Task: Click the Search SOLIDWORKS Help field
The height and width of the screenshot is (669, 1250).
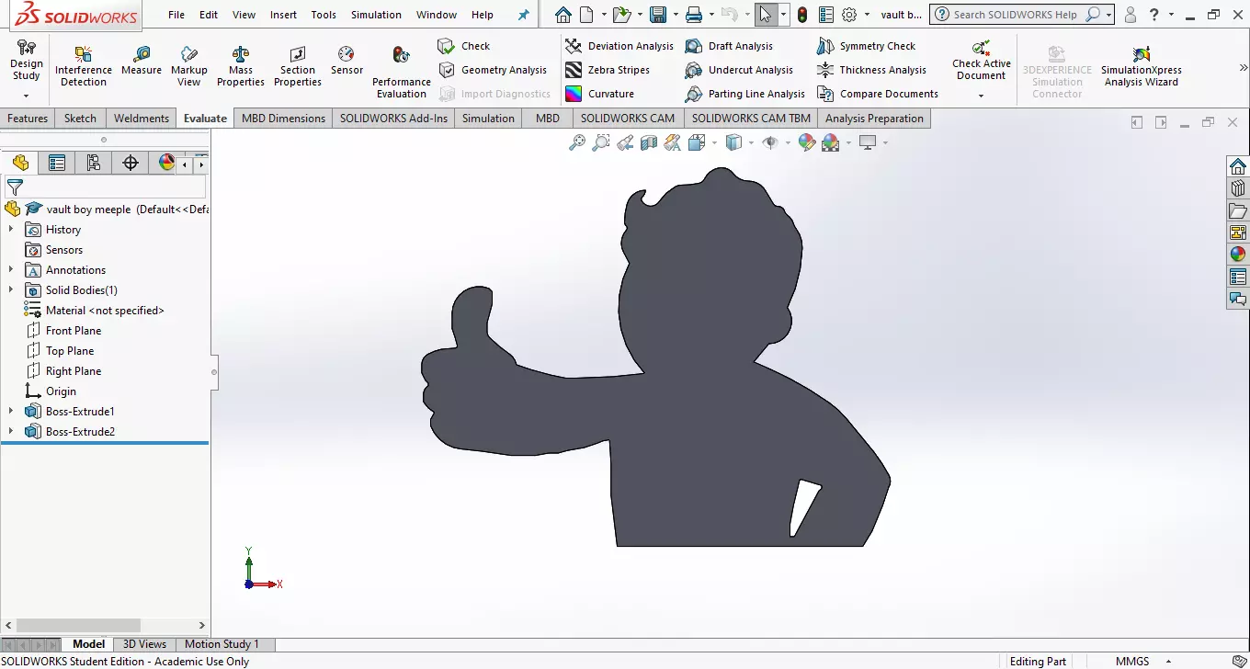Action: tap(1016, 15)
